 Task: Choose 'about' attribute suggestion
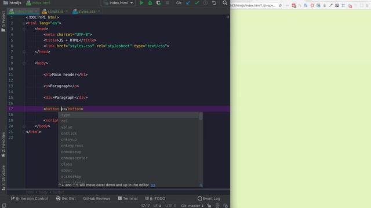[x=129, y=170]
